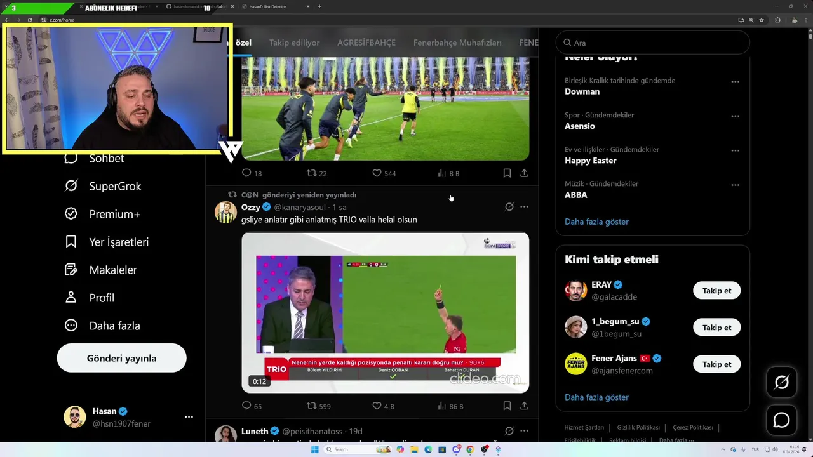Open the floating Grok button
The width and height of the screenshot is (813, 457).
tap(781, 382)
